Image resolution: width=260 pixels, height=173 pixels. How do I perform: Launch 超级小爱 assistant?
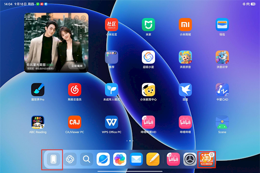(148, 57)
